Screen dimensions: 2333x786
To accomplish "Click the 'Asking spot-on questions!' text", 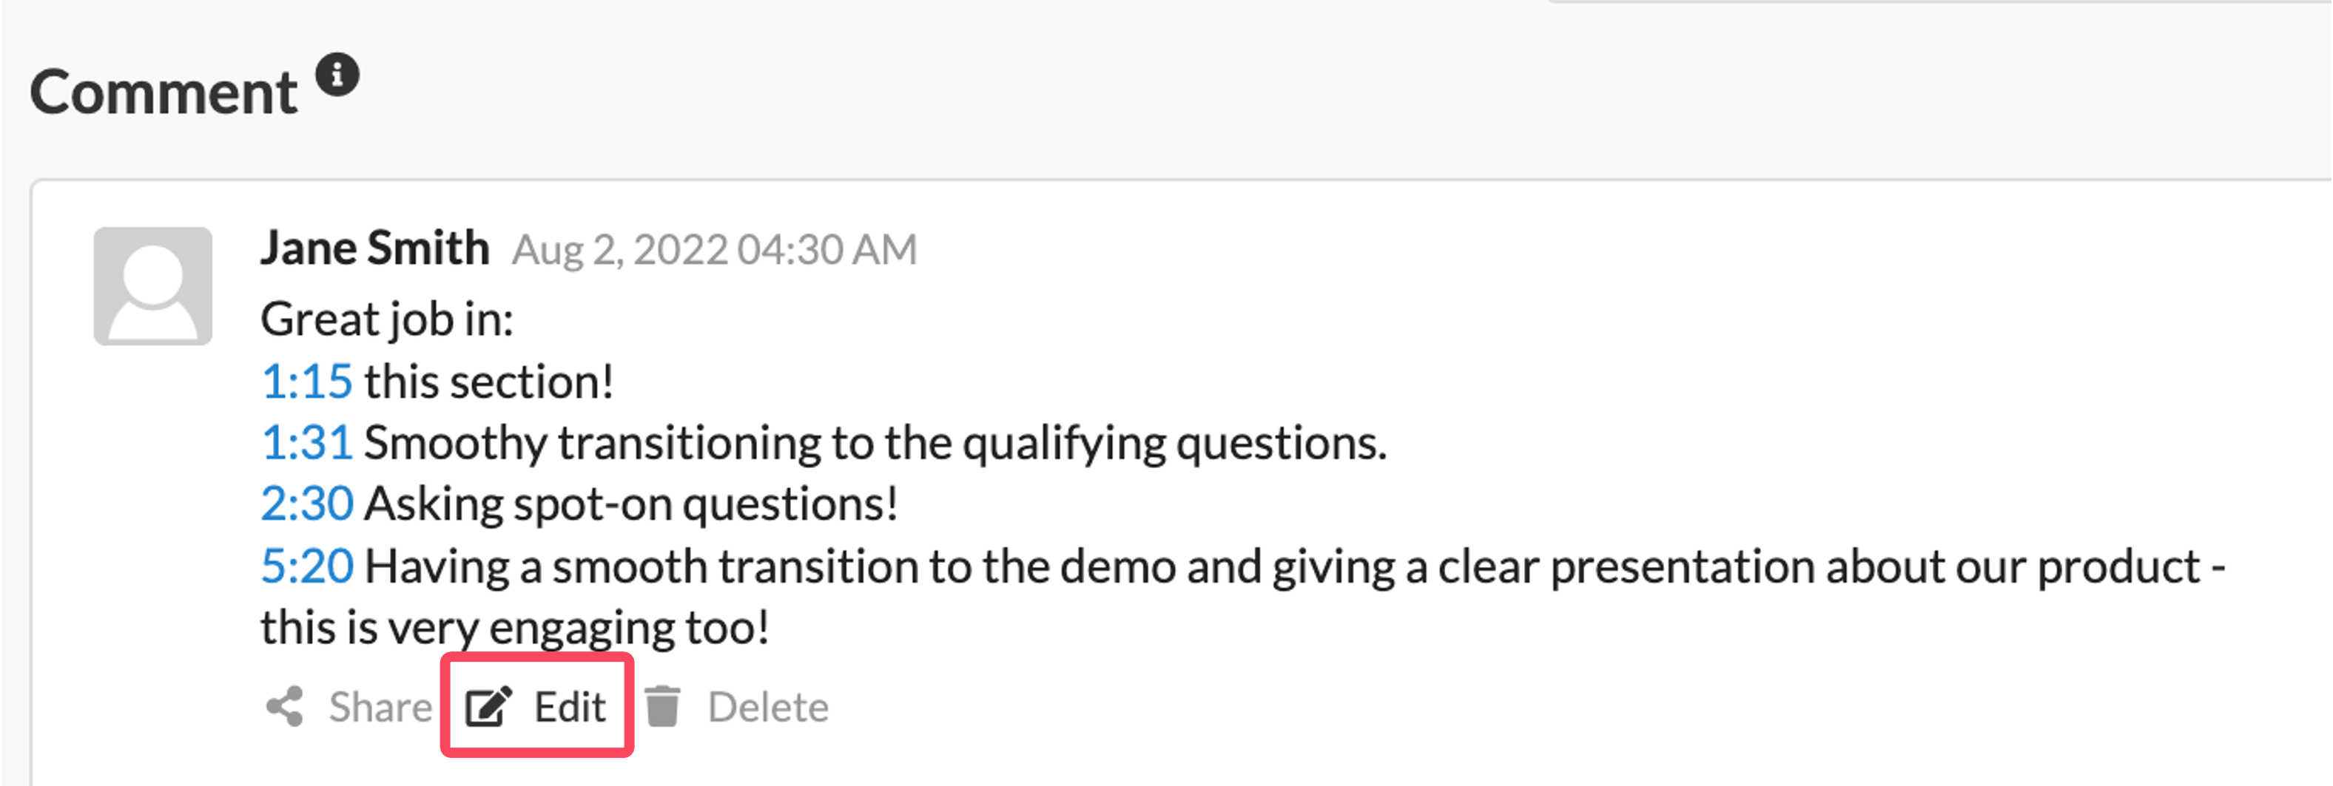I will [x=631, y=504].
